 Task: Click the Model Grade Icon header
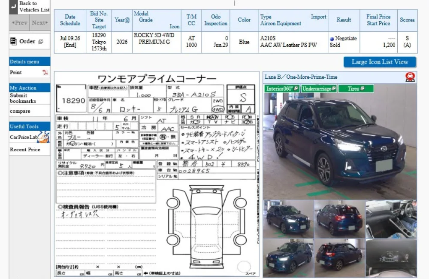[x=157, y=20]
